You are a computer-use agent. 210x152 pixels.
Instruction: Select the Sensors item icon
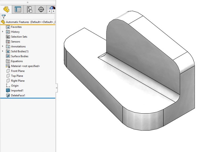pyautogui.click(x=8, y=42)
